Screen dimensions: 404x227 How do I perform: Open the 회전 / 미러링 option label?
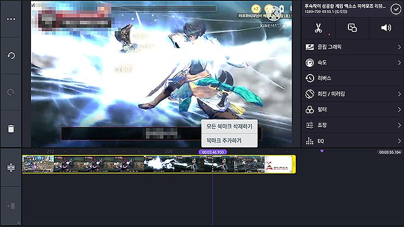331,94
